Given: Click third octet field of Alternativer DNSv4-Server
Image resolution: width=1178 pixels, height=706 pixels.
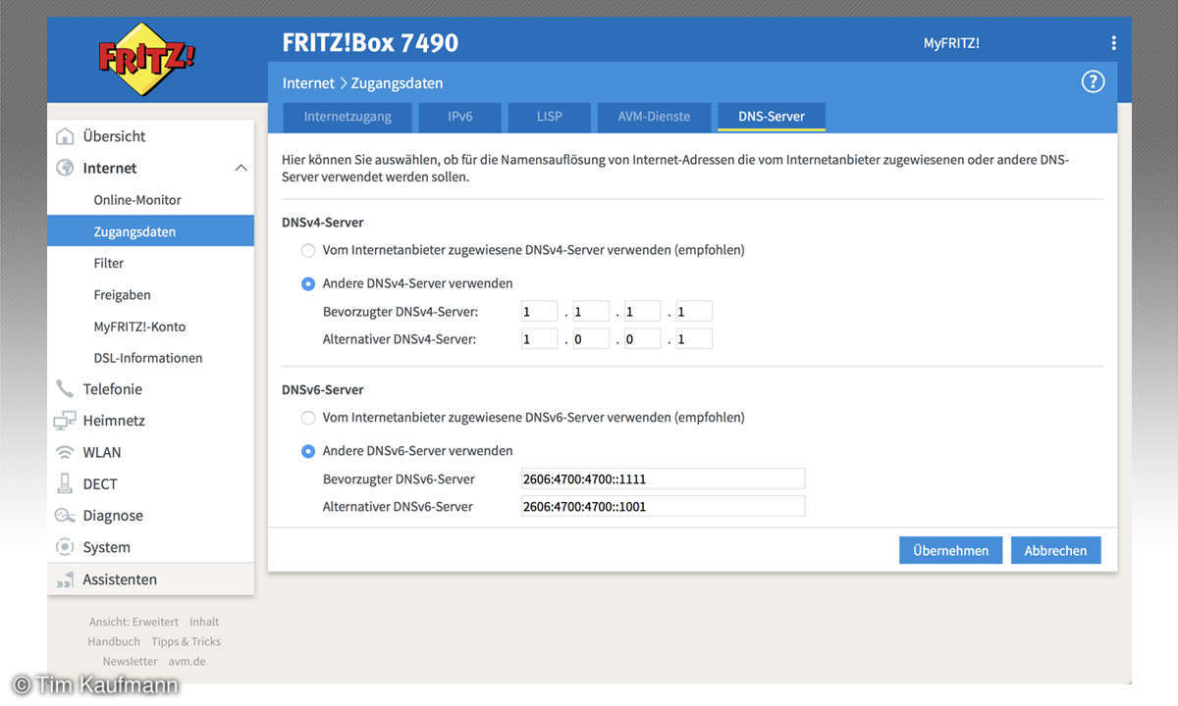Looking at the screenshot, I should pos(642,339).
